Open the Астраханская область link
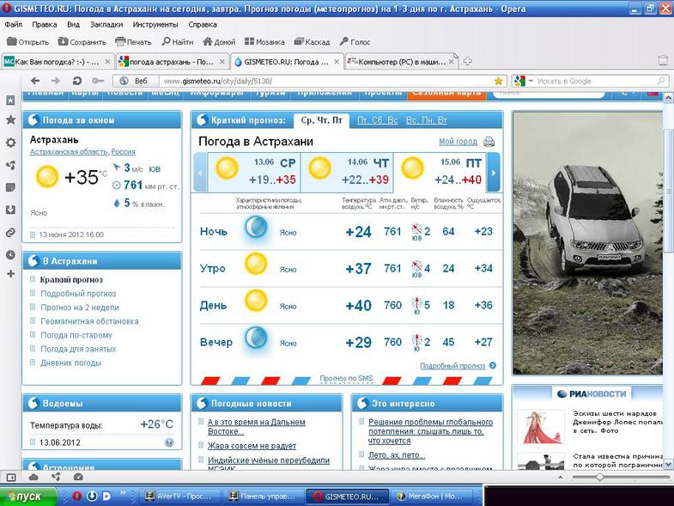The image size is (674, 506). pos(70,152)
